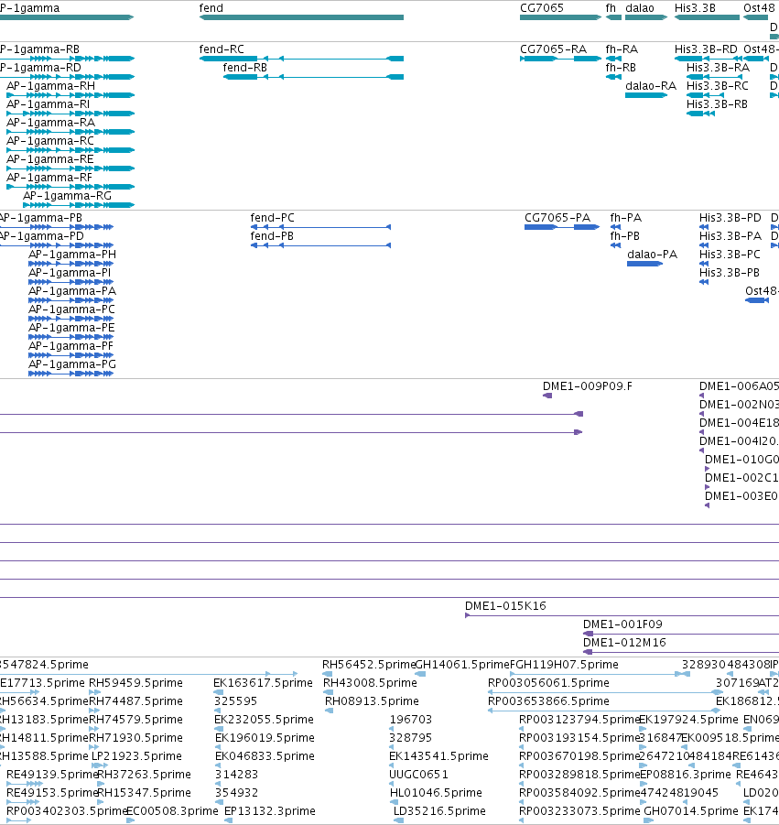Select the fh-RA transcript

(x=614, y=59)
